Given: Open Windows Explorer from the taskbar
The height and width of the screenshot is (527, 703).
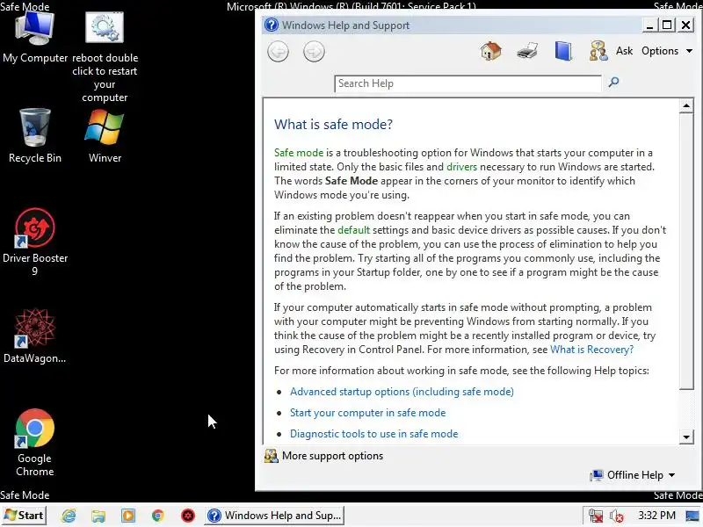Looking at the screenshot, I should click(x=98, y=516).
